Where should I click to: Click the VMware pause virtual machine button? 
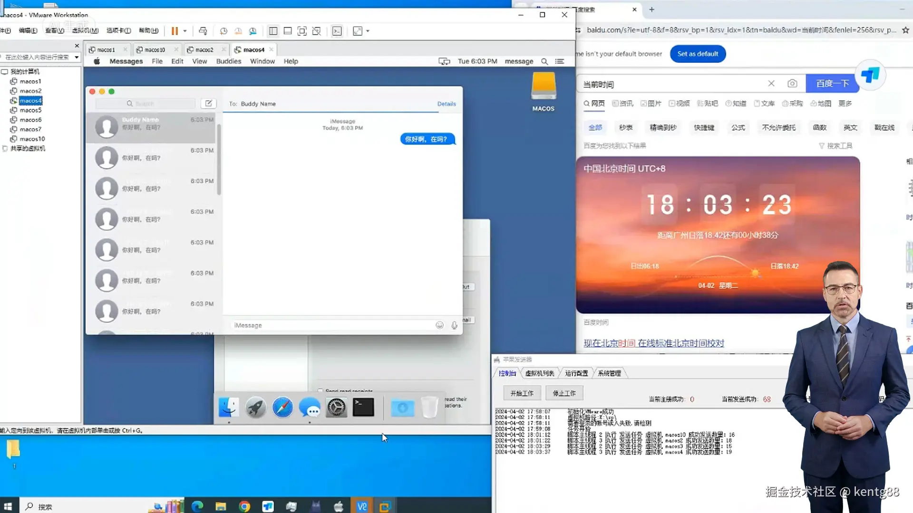[x=175, y=31]
